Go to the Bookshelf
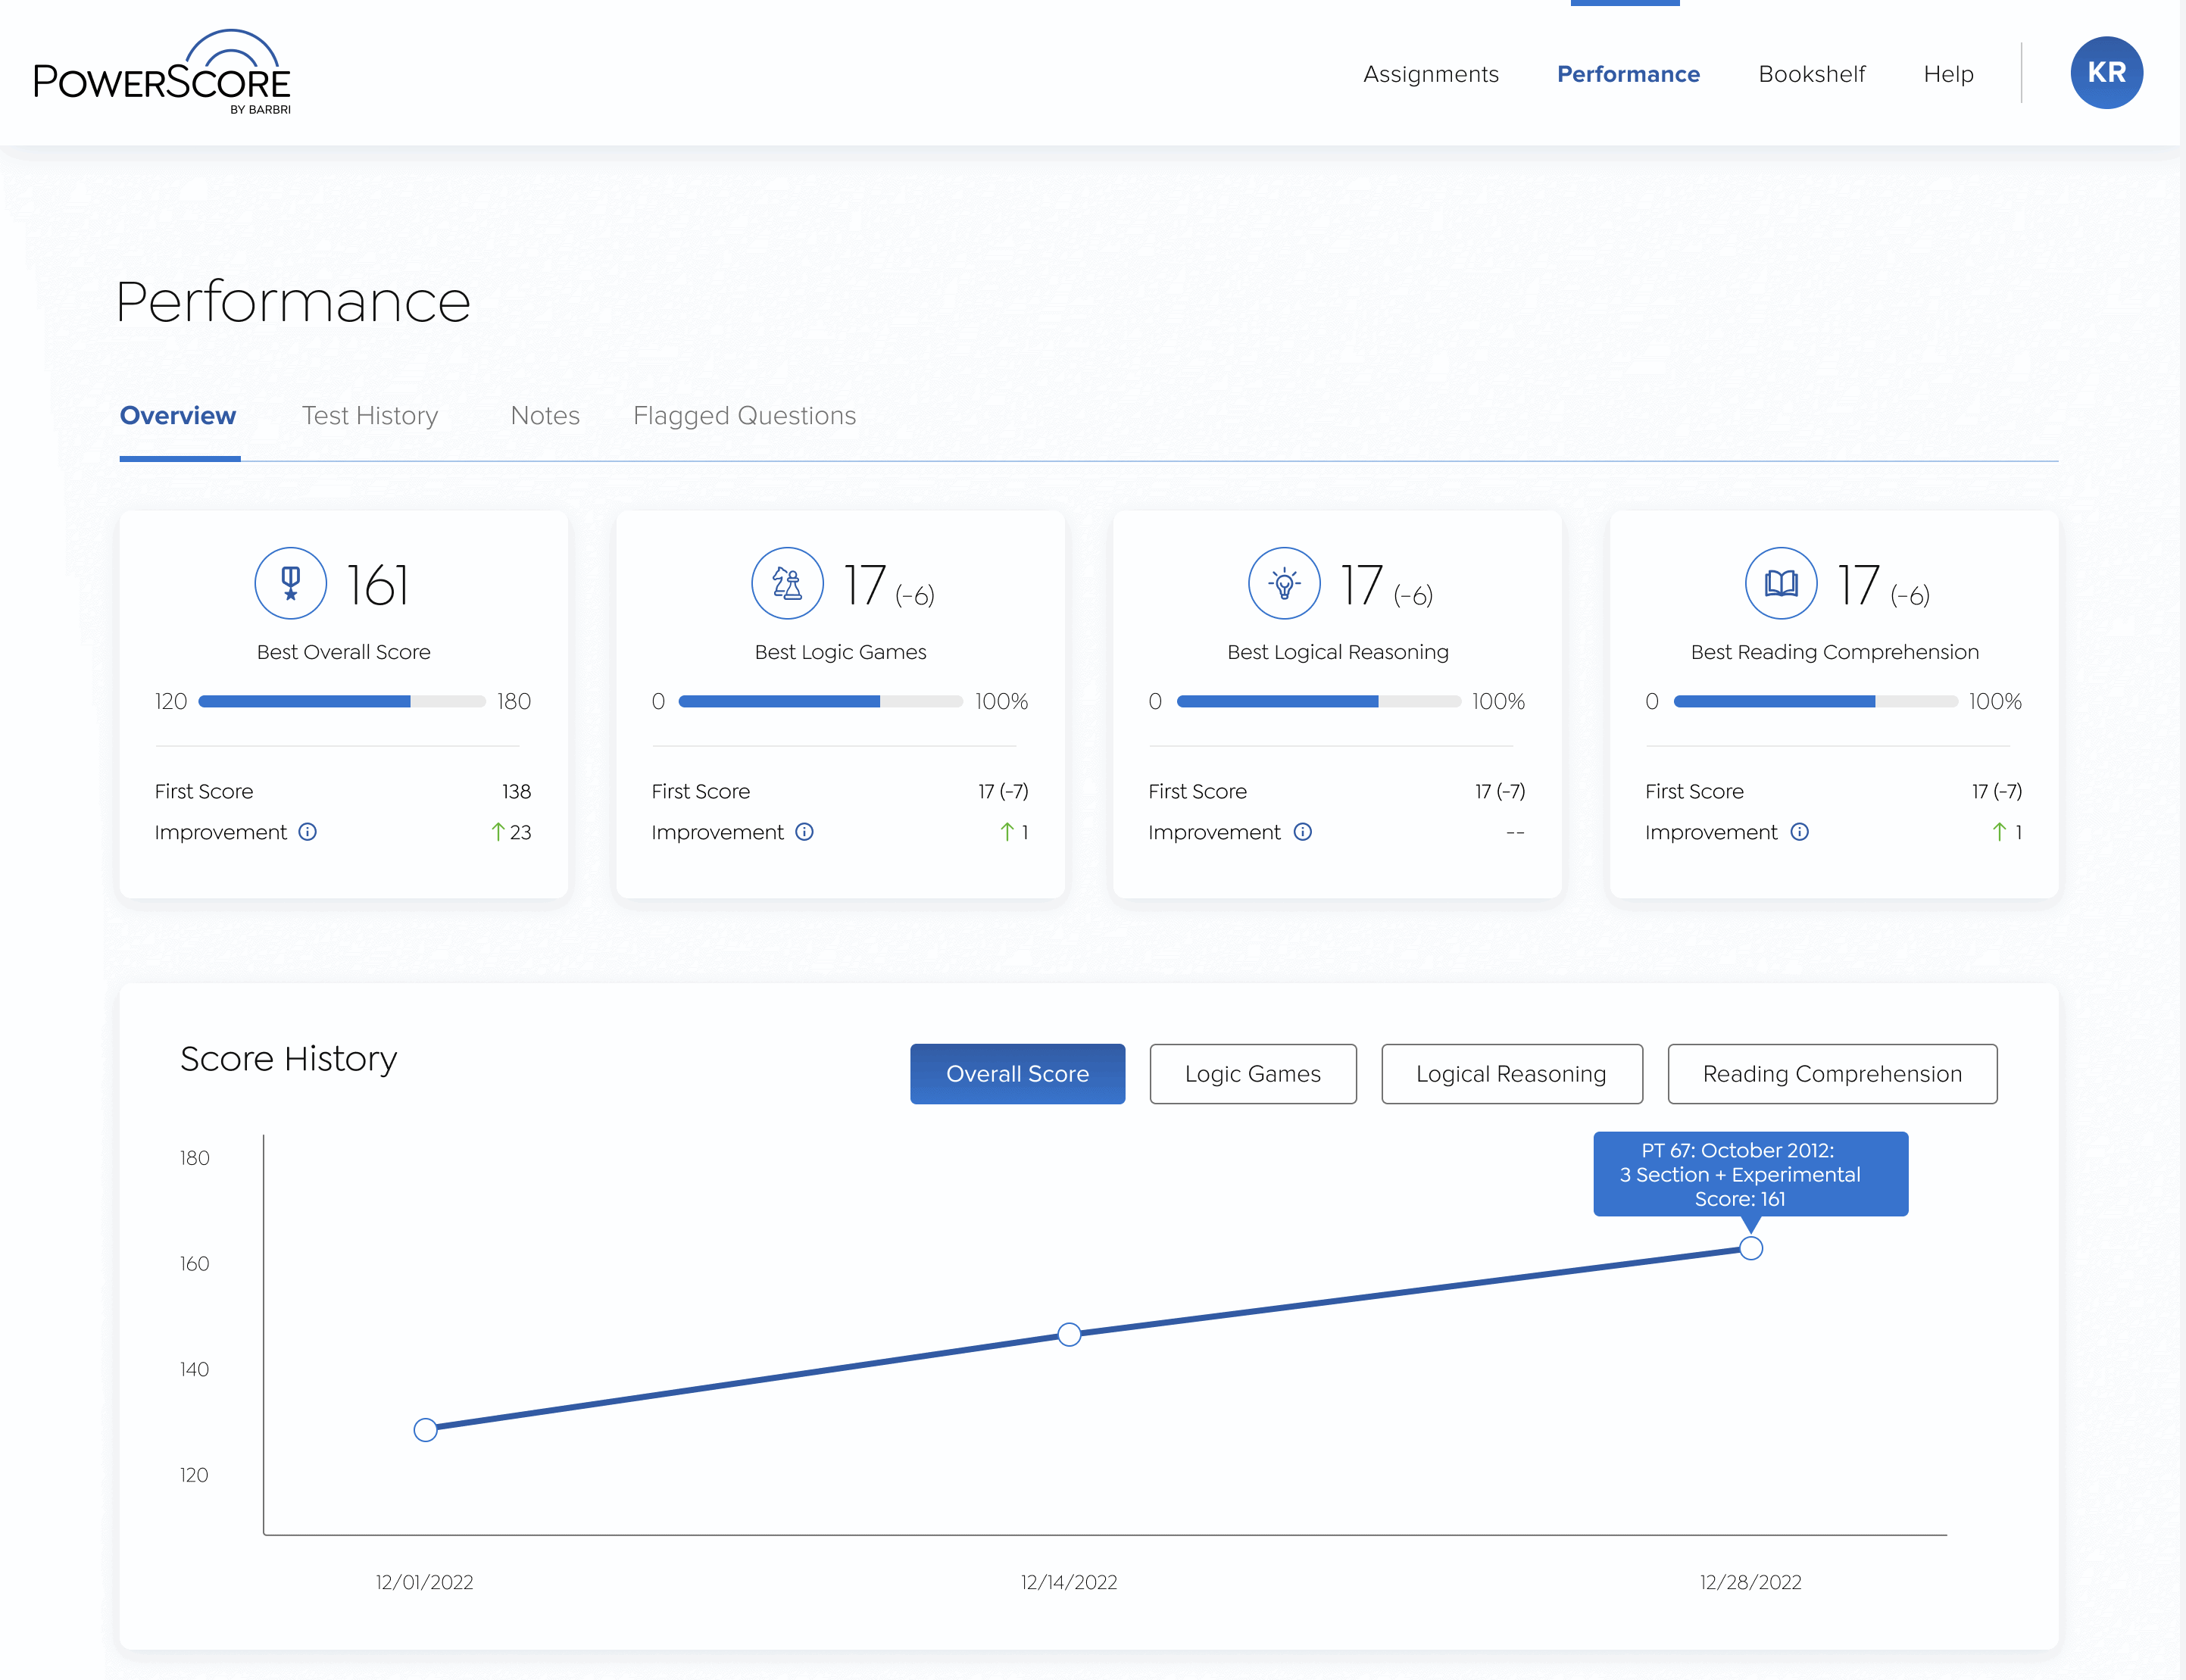This screenshot has width=2186, height=1680. point(1811,74)
